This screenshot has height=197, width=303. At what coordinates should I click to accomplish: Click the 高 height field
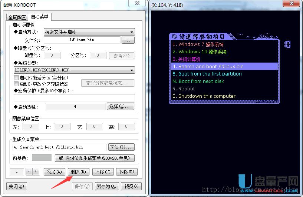(x=126, y=127)
